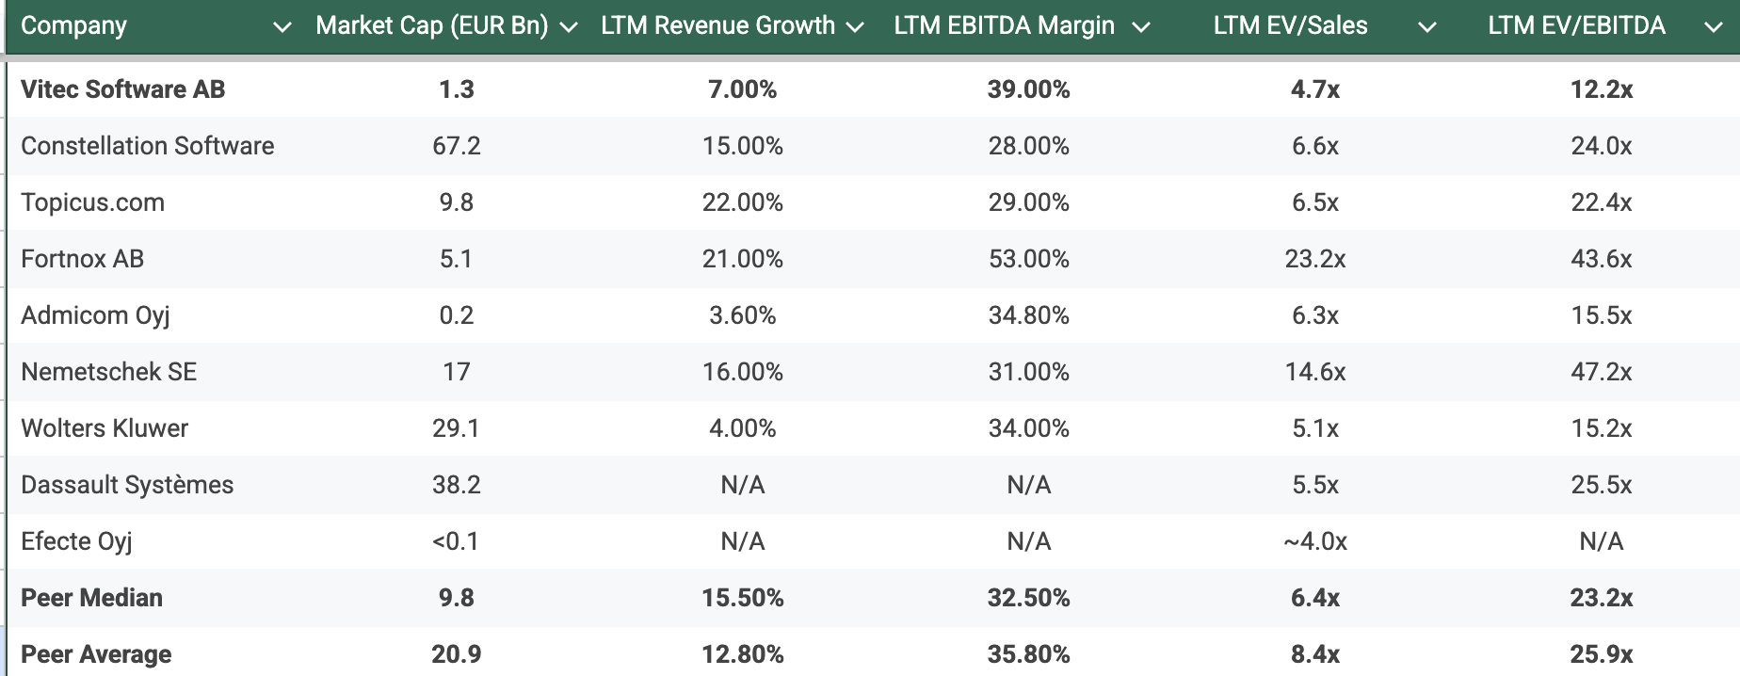Click Fortnox revenue growth 21.00%
Screen dimensions: 1740x676
[x=743, y=259]
